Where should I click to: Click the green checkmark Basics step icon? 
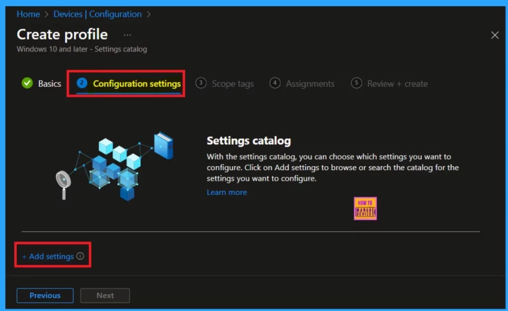tap(27, 83)
